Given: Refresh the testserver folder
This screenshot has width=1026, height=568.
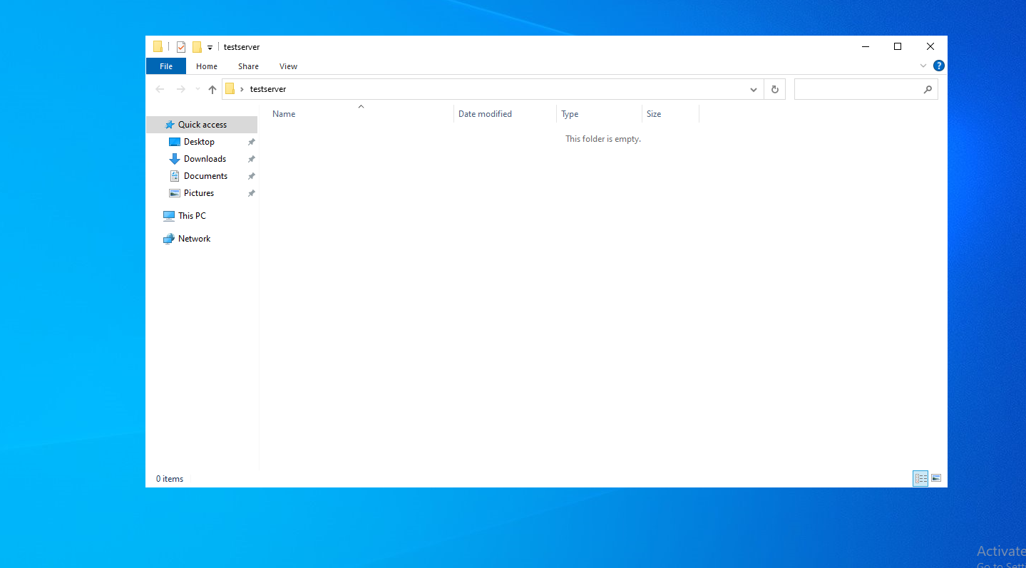Looking at the screenshot, I should (x=775, y=89).
